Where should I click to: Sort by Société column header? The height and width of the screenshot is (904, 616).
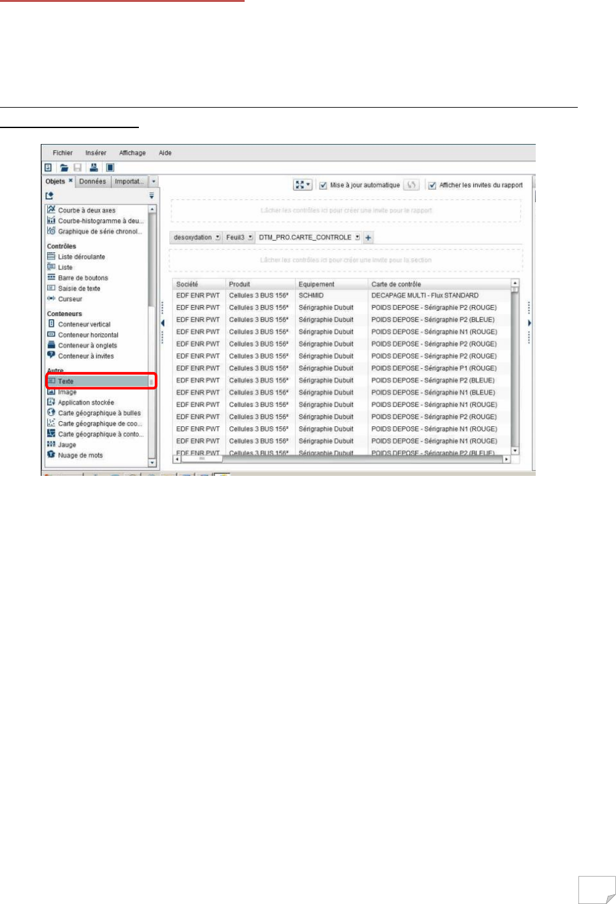pyautogui.click(x=199, y=284)
